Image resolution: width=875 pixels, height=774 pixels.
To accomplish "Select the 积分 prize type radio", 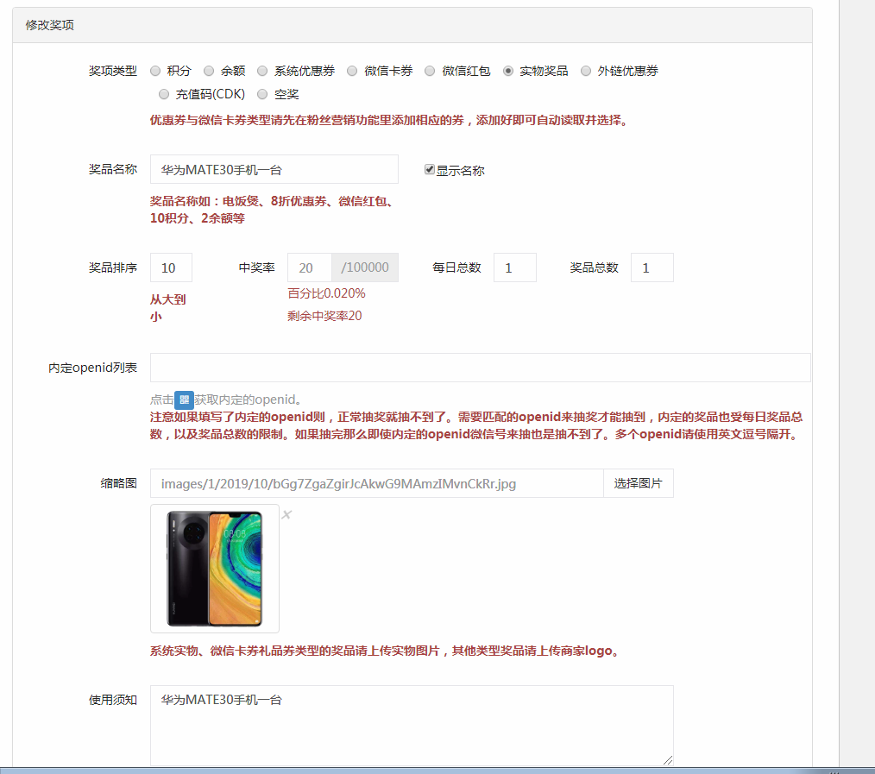I will tap(155, 71).
